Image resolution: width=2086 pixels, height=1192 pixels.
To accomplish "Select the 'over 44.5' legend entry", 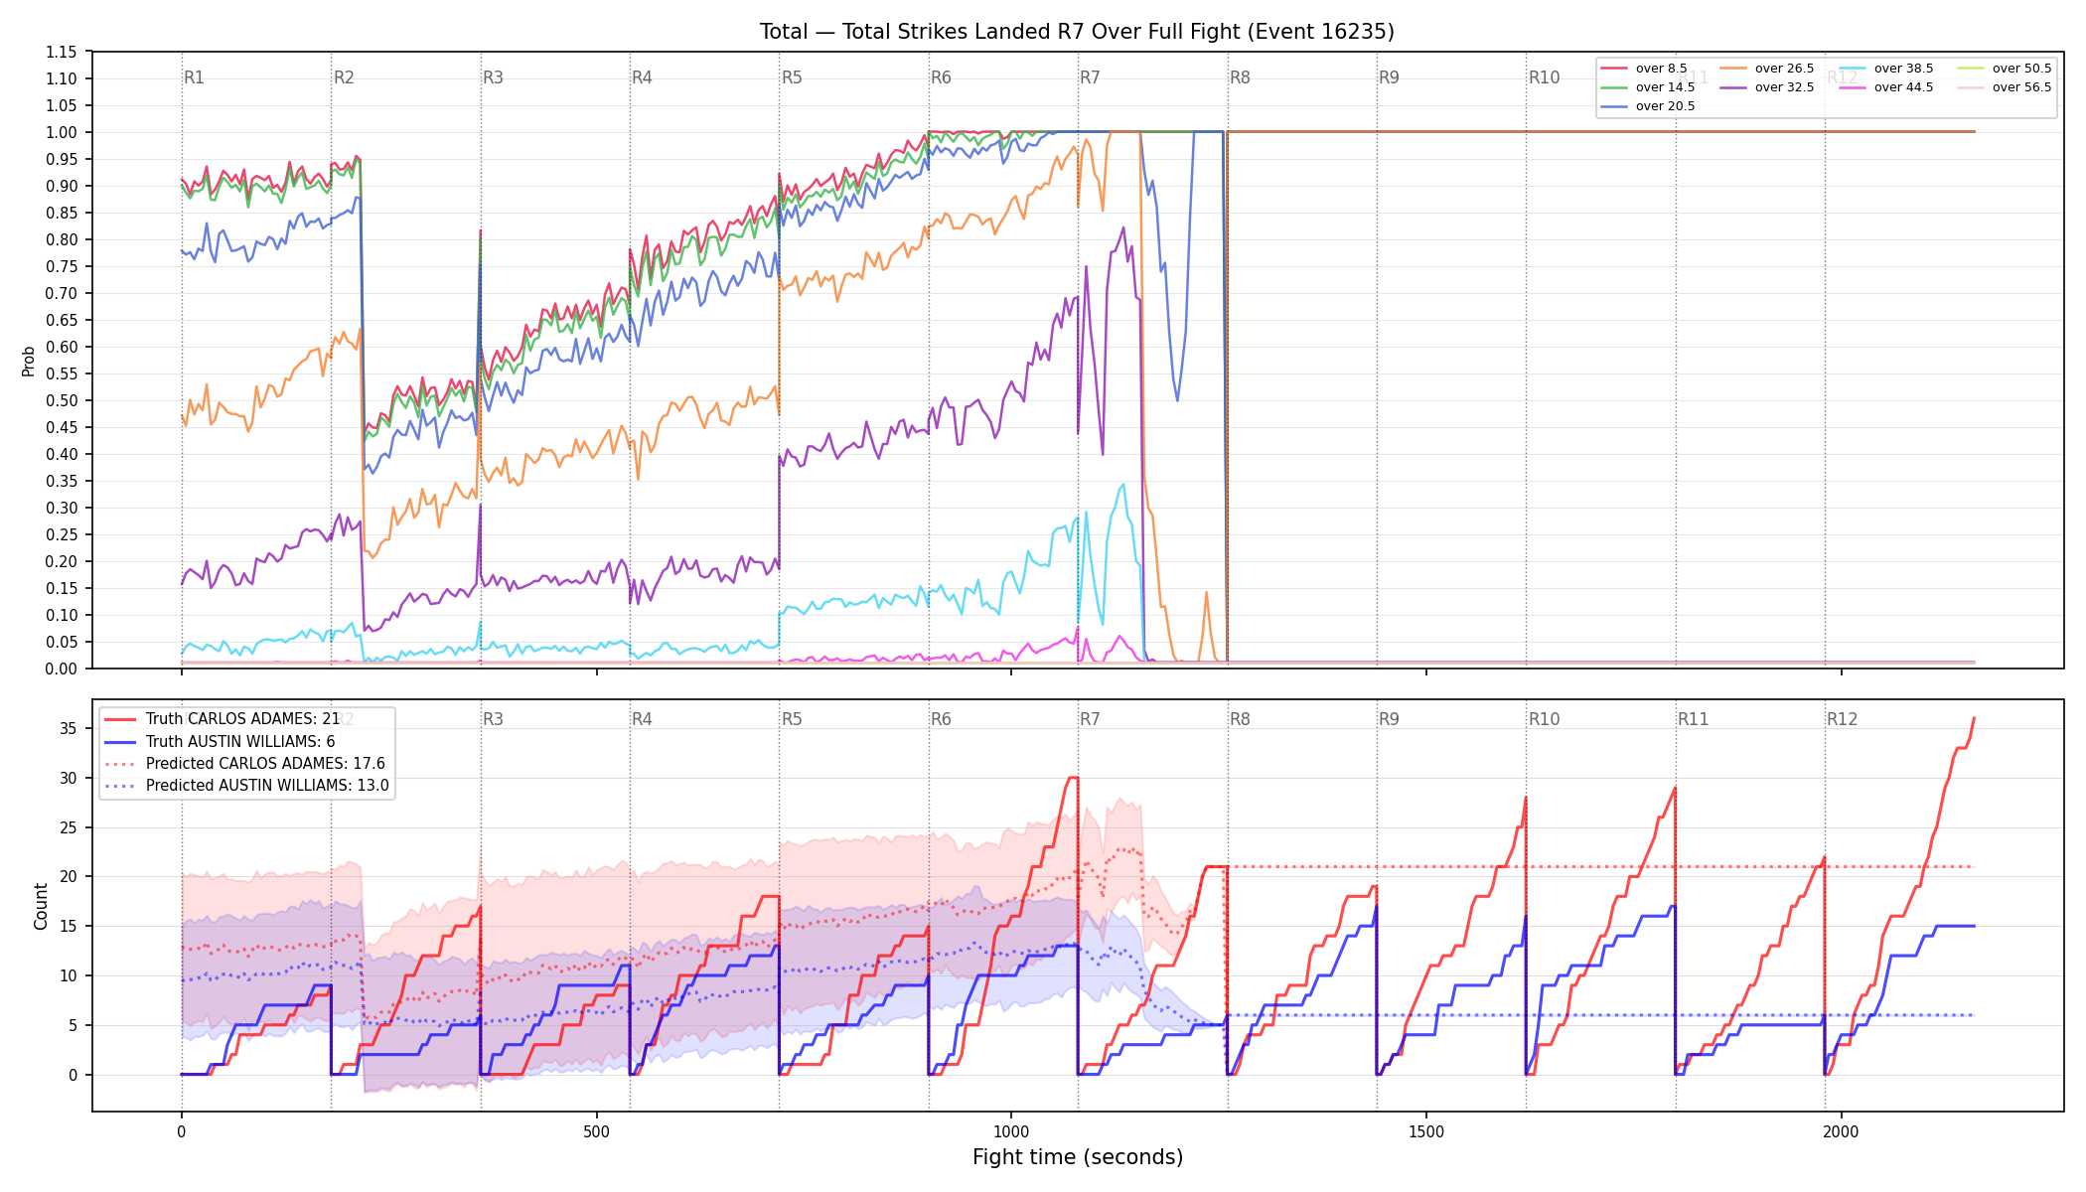I will click(1886, 87).
